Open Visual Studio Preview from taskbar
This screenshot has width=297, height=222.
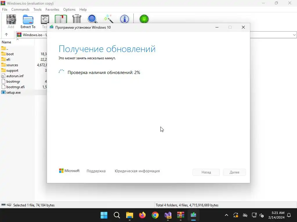pos(168,215)
